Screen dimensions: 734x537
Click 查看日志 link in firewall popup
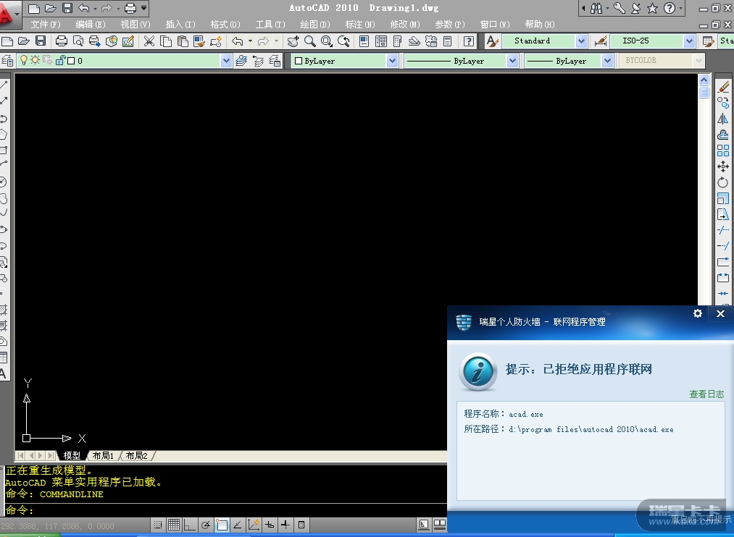[706, 394]
